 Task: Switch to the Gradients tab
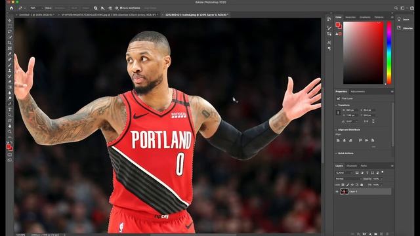click(365, 17)
